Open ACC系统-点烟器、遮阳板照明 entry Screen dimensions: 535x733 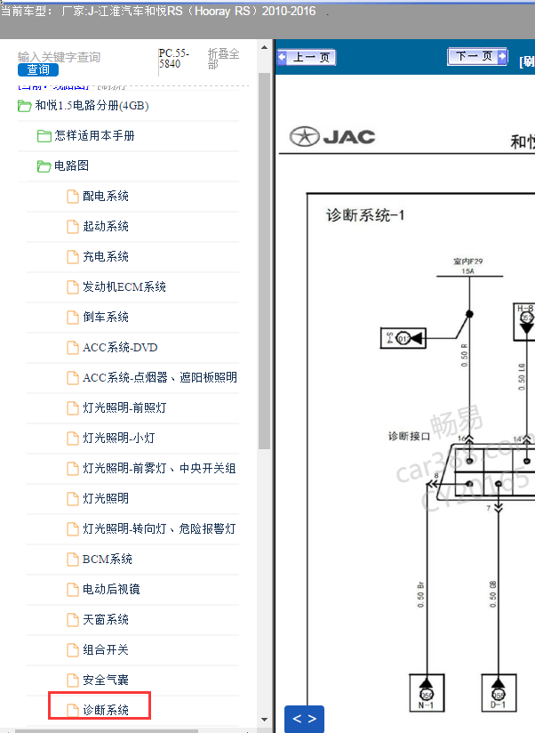click(160, 378)
